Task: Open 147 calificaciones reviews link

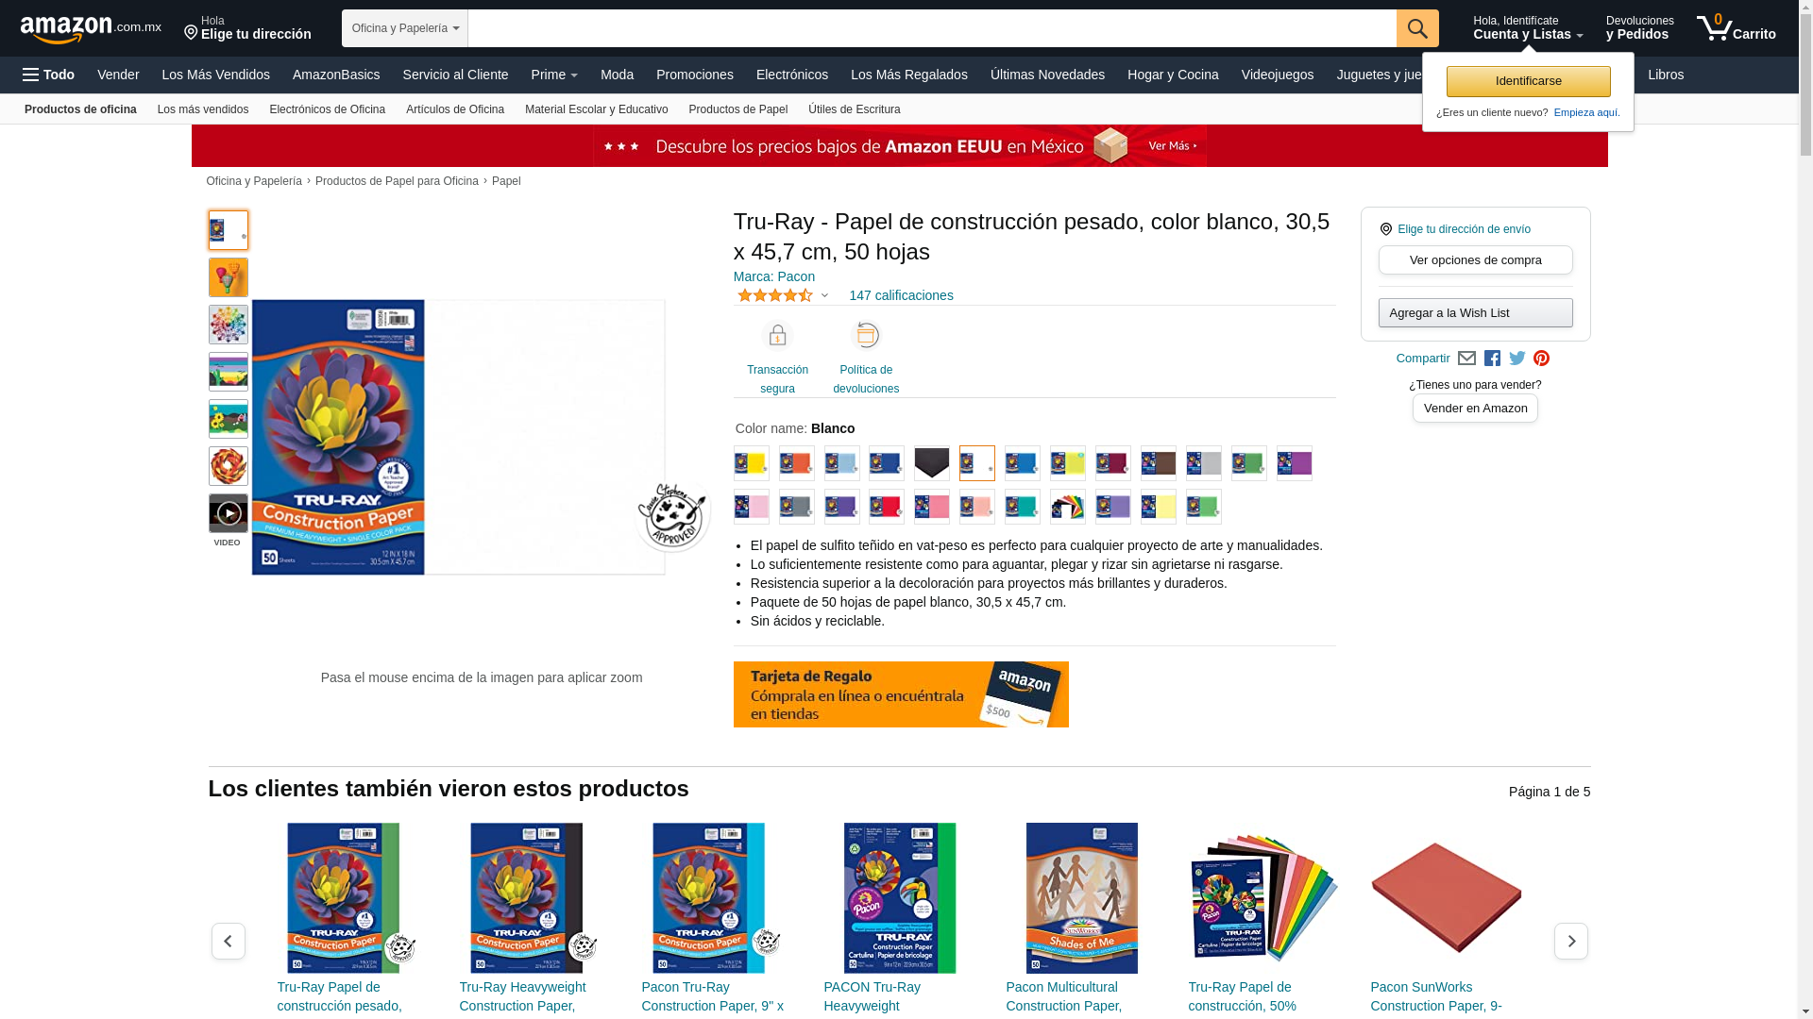Action: pos(901,295)
